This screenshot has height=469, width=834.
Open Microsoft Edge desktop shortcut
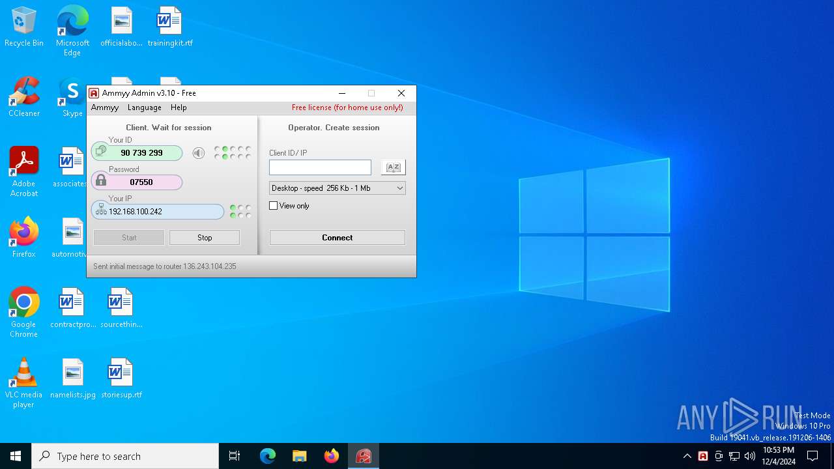[x=72, y=31]
